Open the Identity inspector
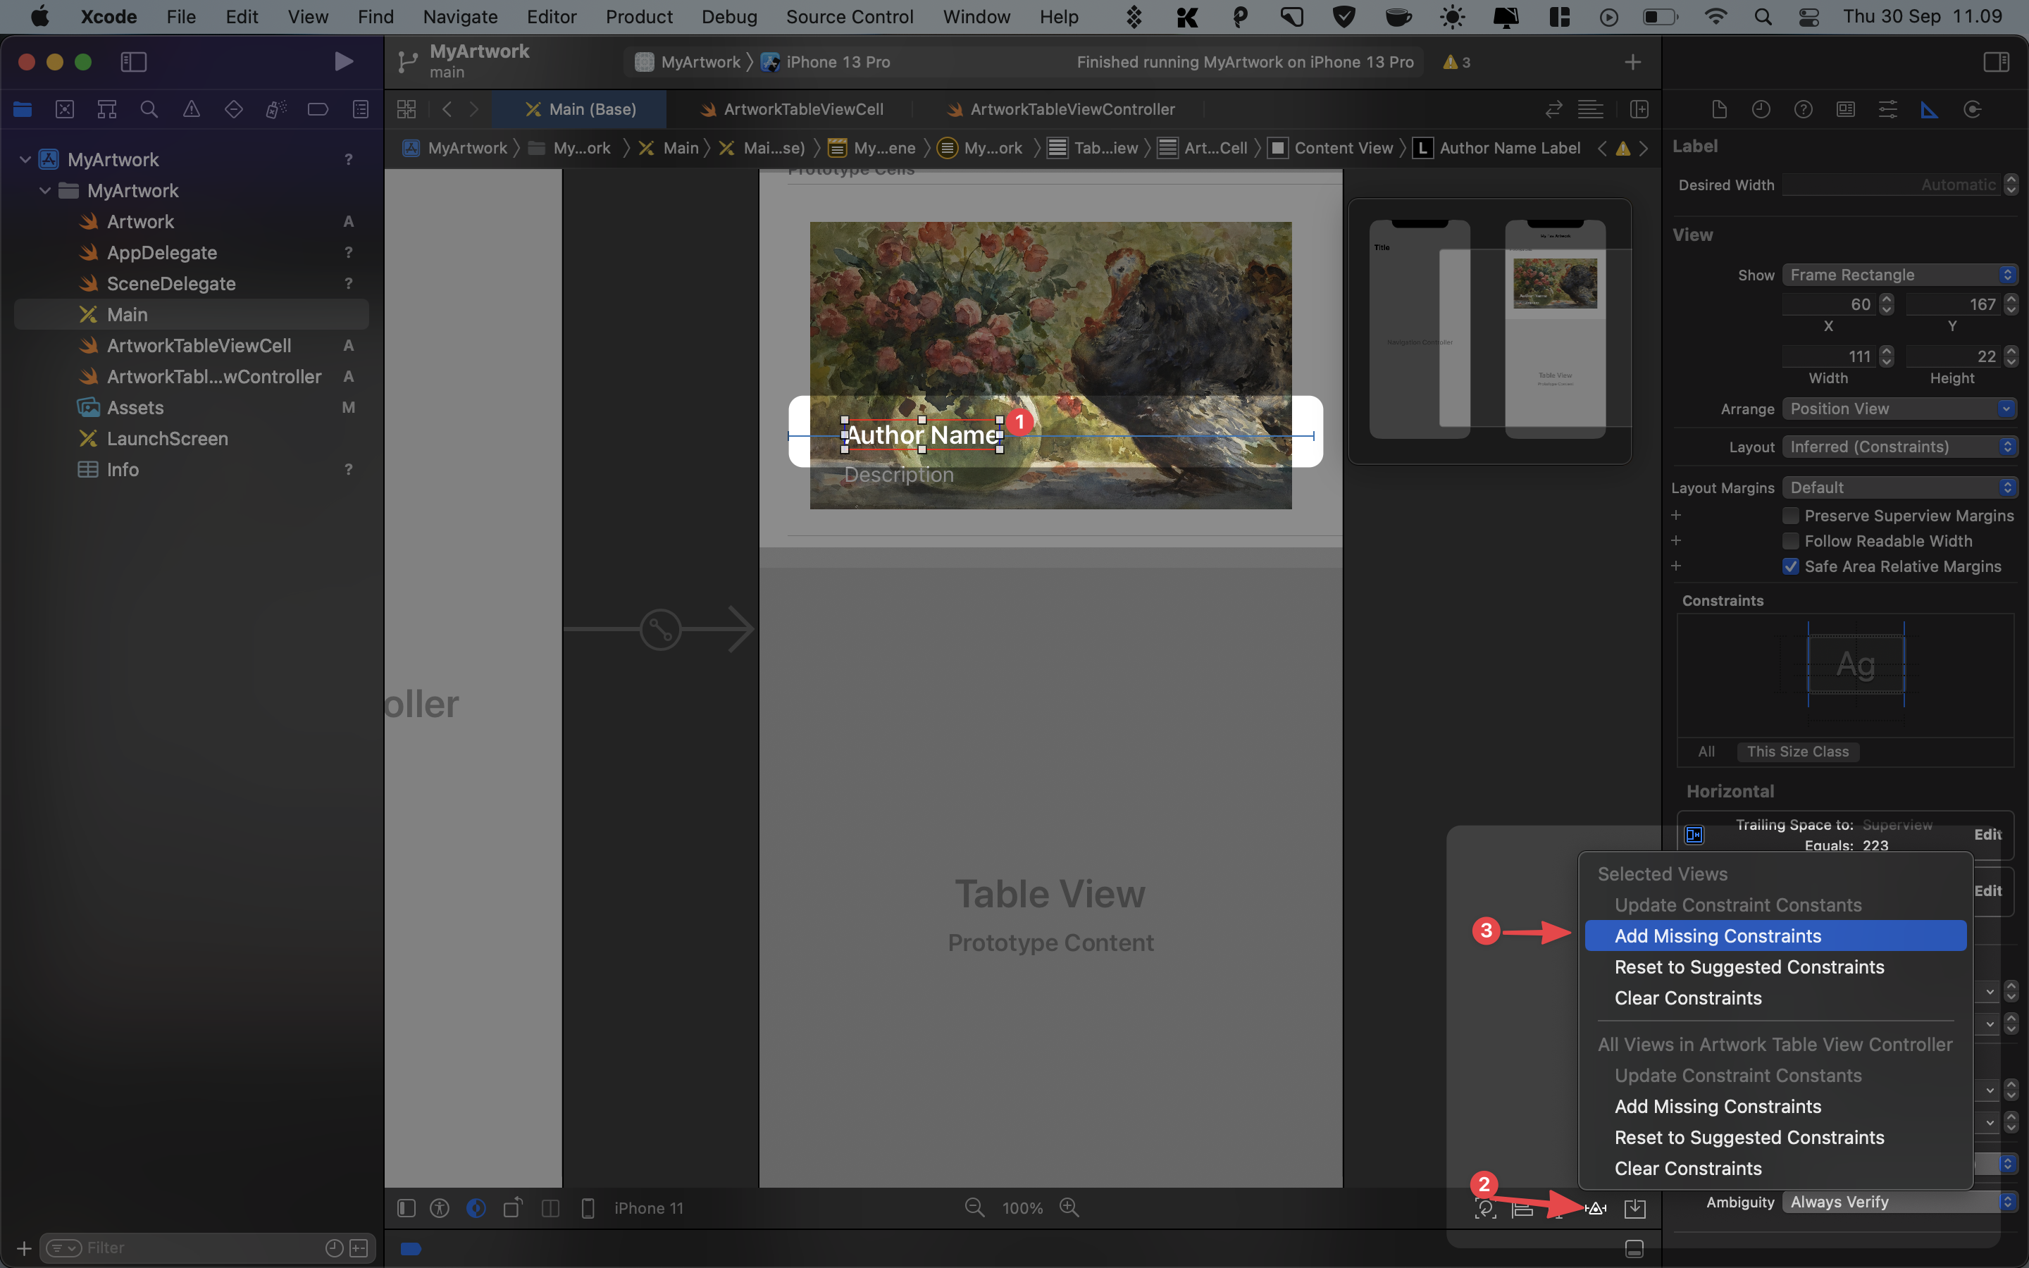Viewport: 2029px width, 1268px height. tap(1845, 109)
